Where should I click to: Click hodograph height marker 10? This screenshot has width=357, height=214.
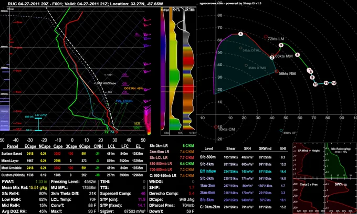click(315, 84)
